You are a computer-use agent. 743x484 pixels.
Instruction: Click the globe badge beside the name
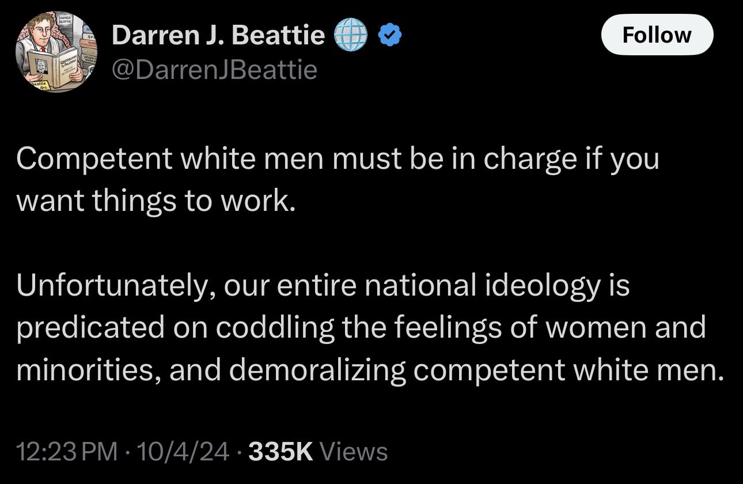point(350,36)
